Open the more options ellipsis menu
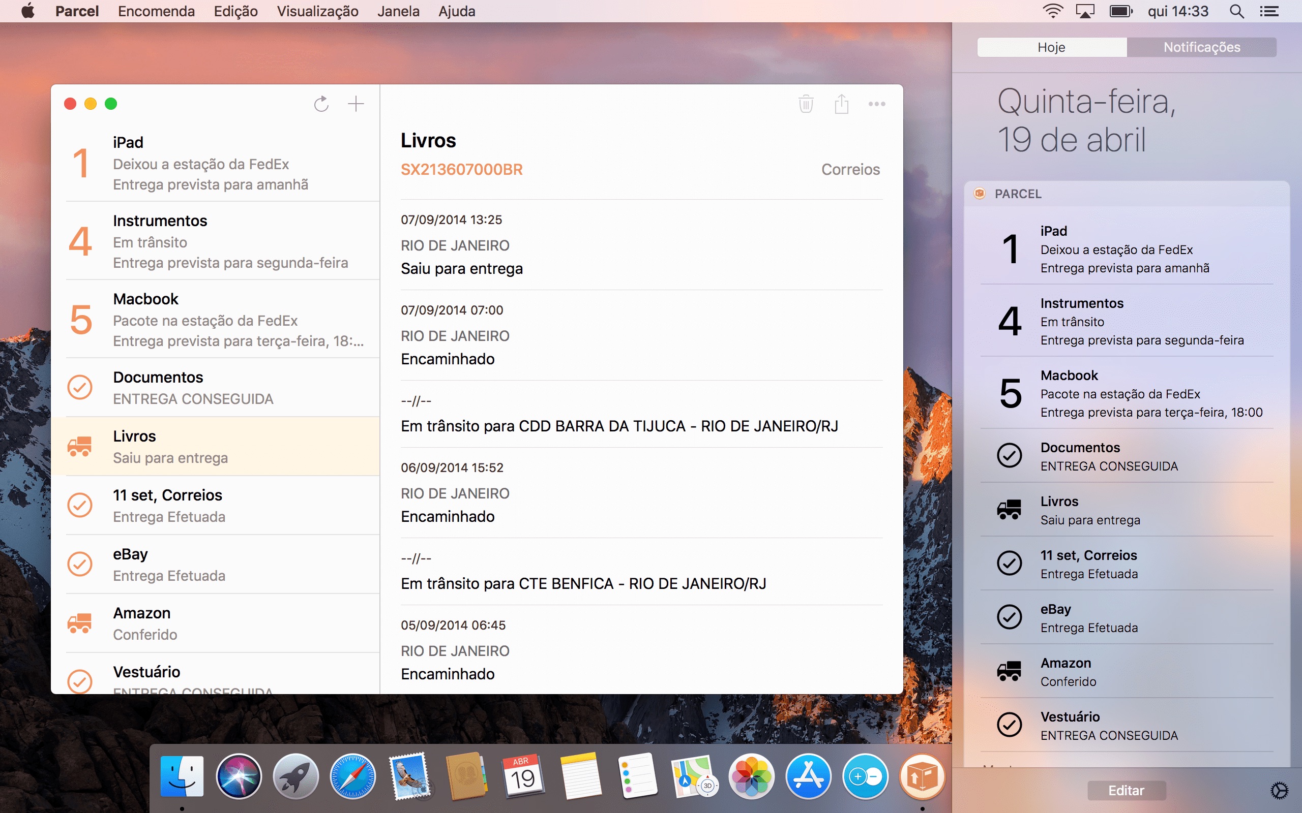This screenshot has width=1302, height=813. 876,104
